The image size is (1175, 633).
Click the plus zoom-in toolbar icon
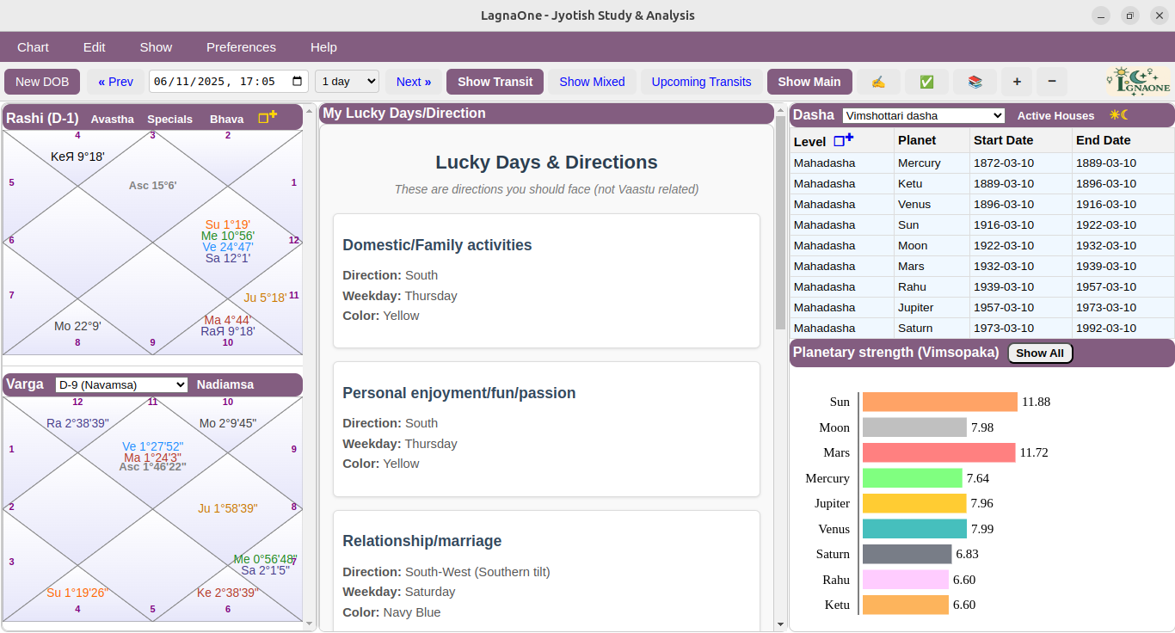1016,82
